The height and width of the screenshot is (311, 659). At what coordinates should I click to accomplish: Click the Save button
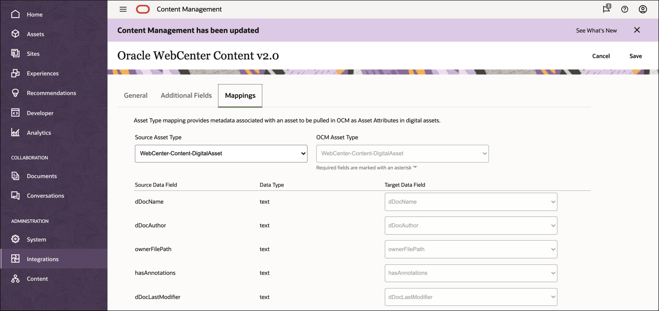tap(636, 56)
